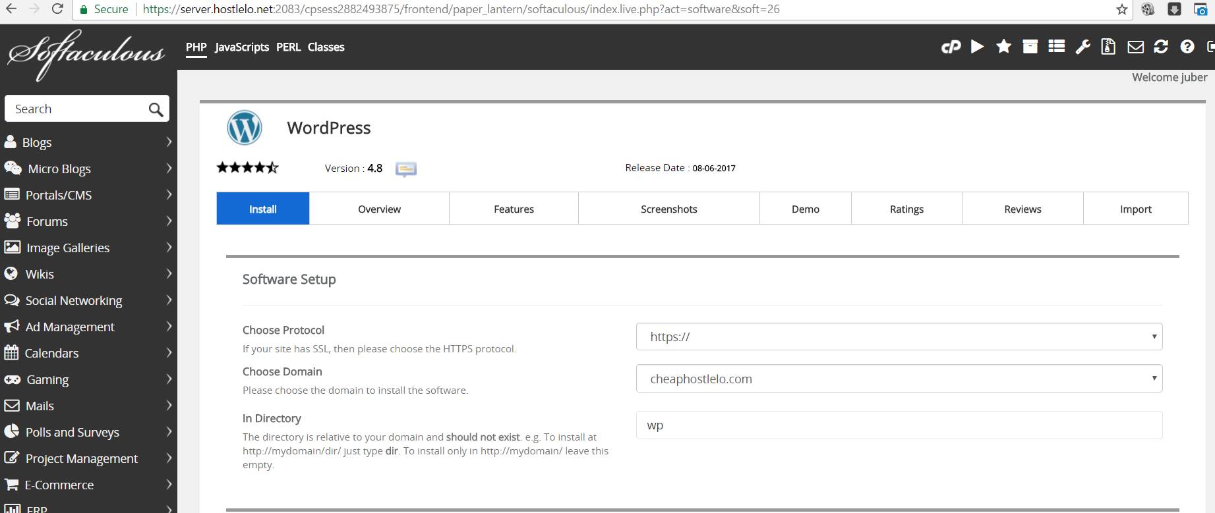
Task: Click the changelog speech bubble icon near Version
Action: tap(405, 169)
